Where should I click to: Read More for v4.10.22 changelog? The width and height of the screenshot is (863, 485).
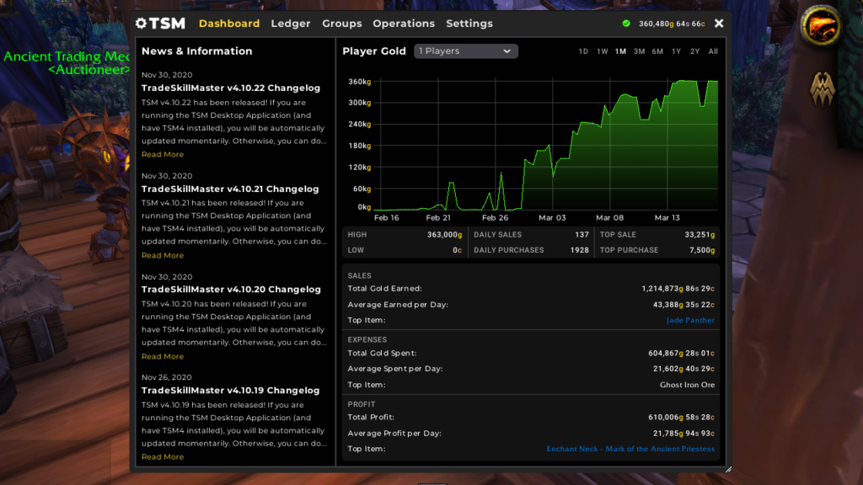click(163, 155)
